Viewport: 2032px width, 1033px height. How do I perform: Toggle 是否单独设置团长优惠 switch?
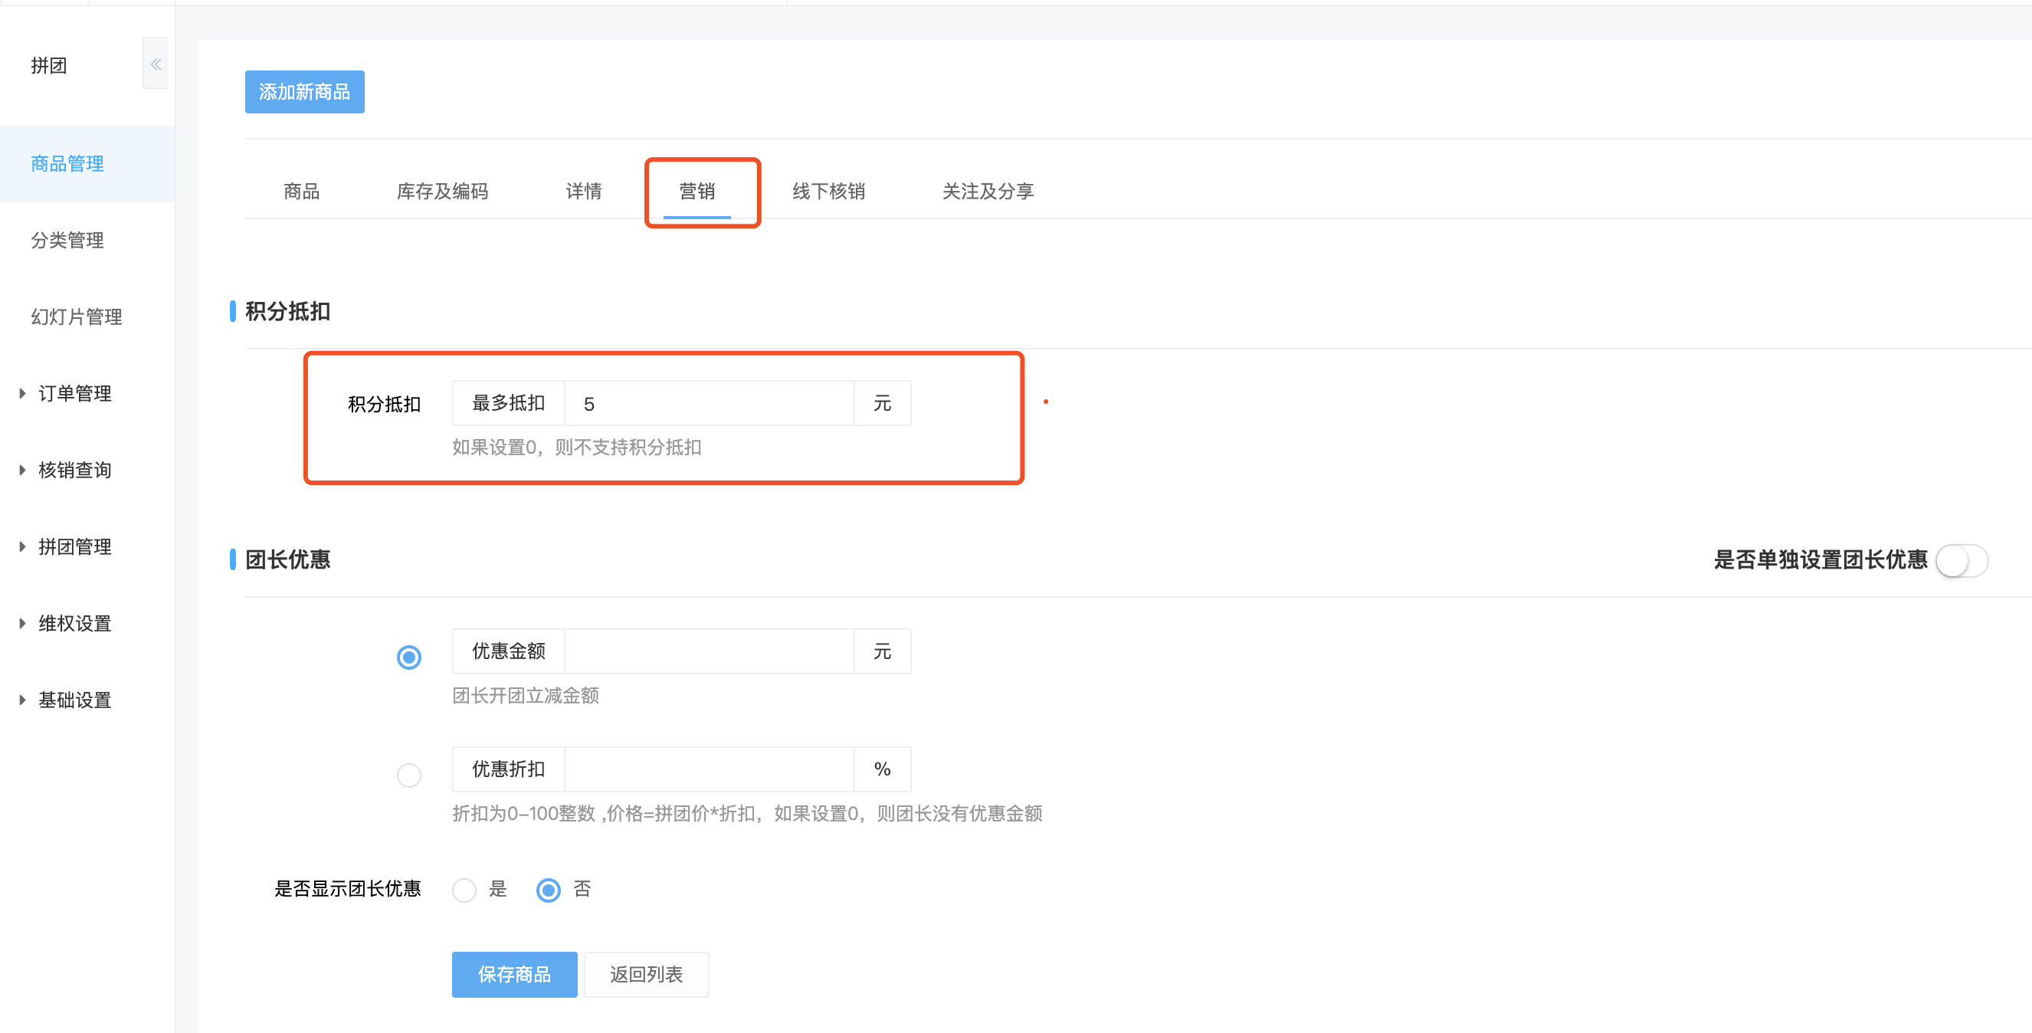tap(1962, 560)
